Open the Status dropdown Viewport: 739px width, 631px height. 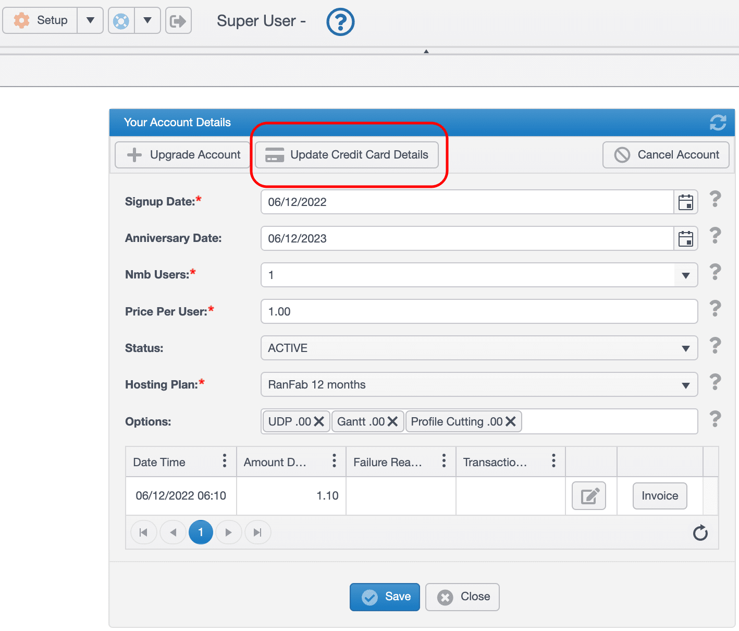pyautogui.click(x=685, y=348)
